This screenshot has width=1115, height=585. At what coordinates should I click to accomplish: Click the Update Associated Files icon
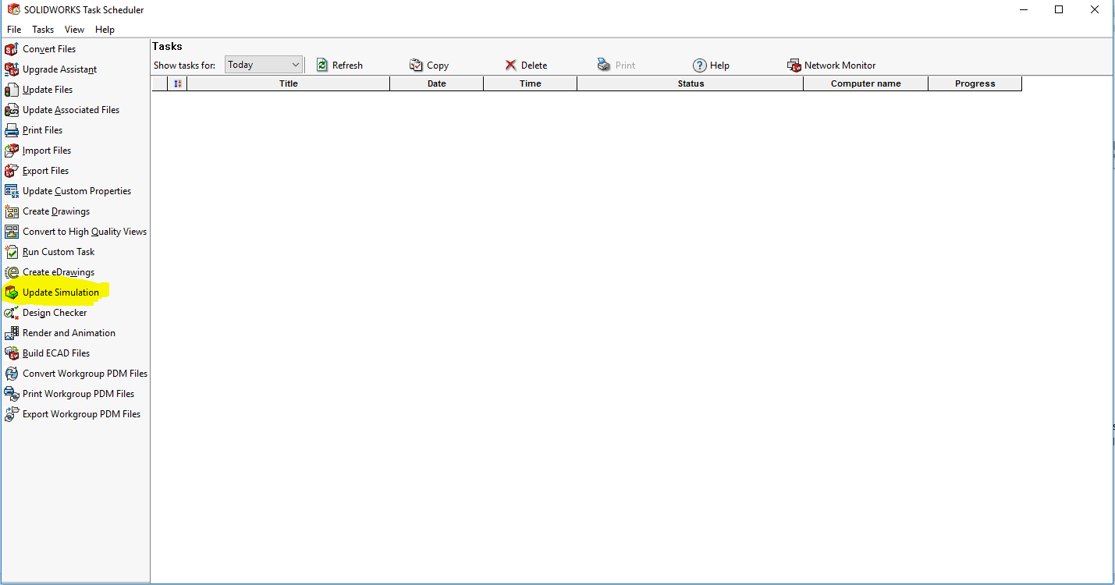pyautogui.click(x=11, y=110)
